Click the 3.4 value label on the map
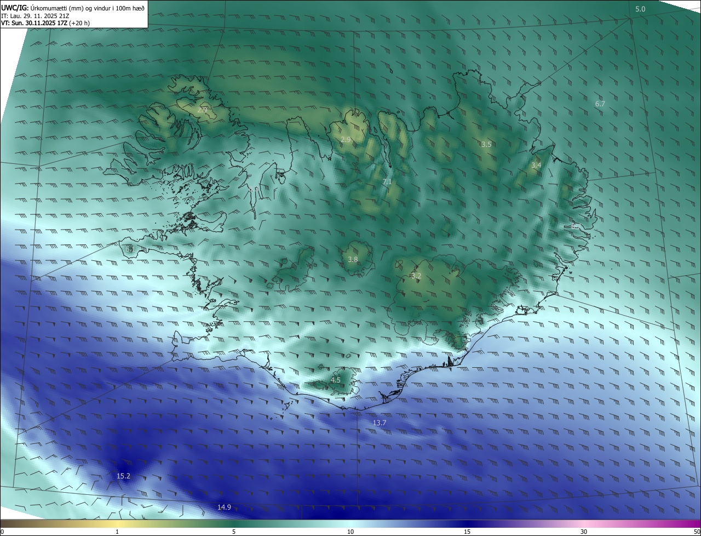Screen dimensions: 701x536 pos(536,165)
